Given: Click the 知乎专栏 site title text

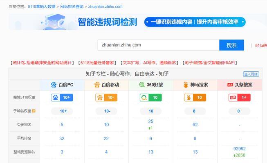Looking at the screenshot, I should [x=127, y=74].
